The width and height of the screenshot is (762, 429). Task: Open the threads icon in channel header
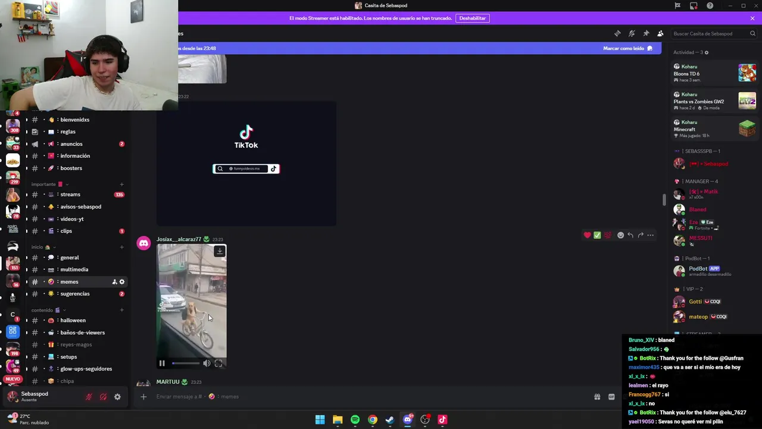(x=617, y=33)
